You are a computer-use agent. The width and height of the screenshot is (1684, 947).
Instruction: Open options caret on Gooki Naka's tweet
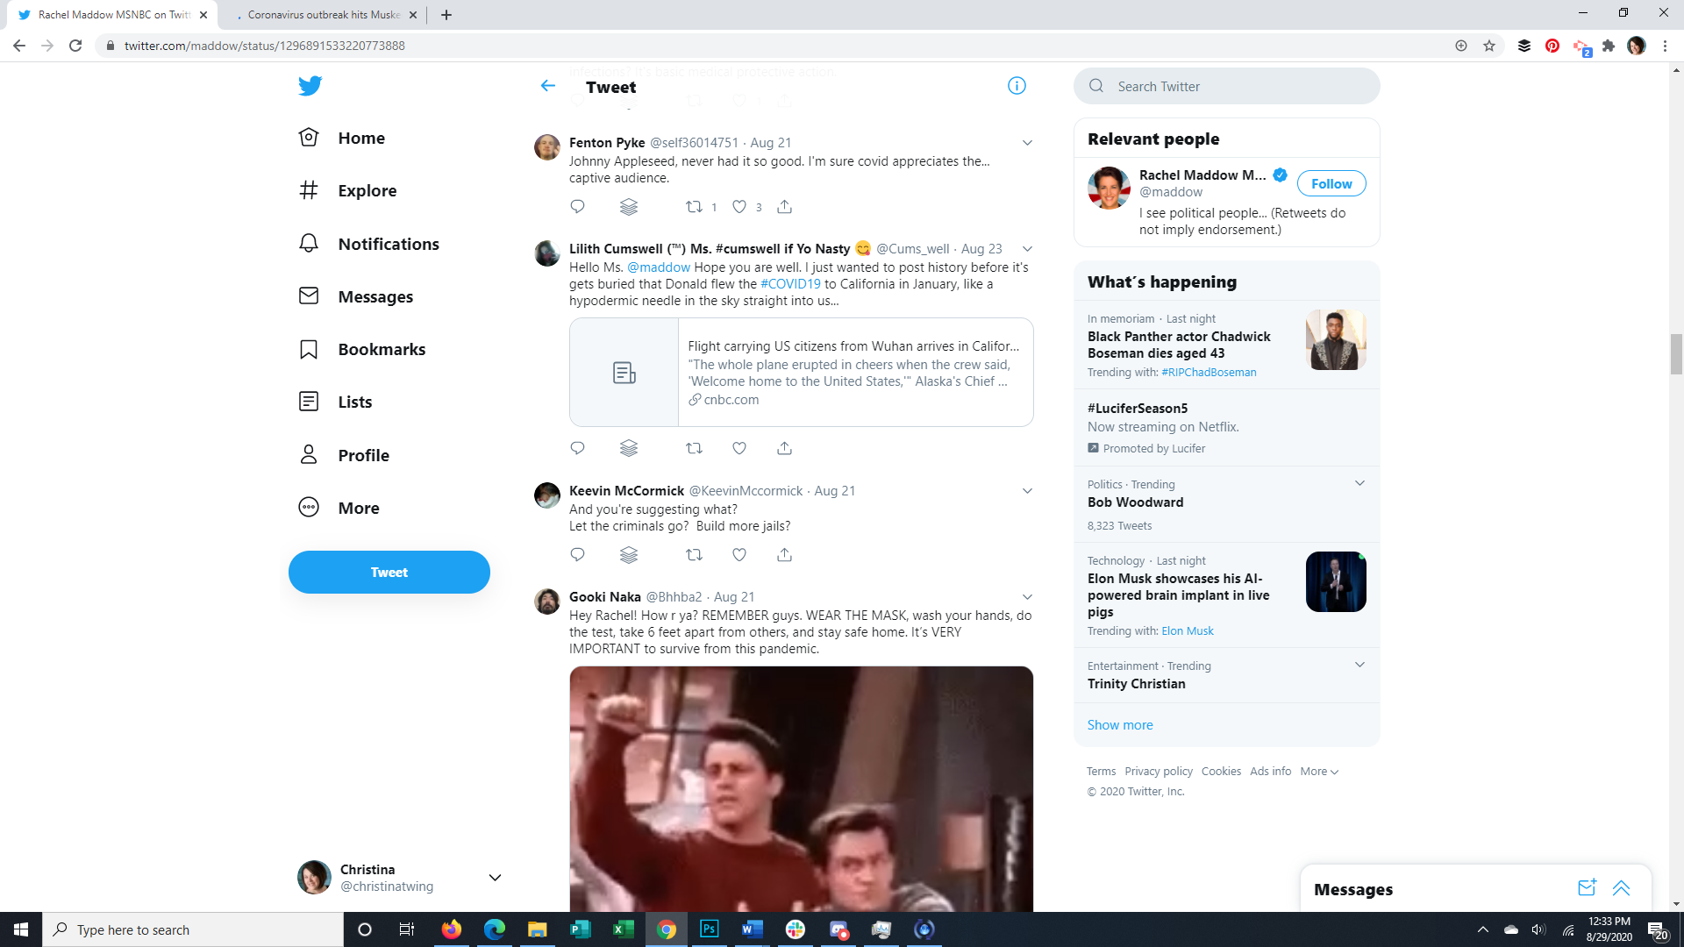(1027, 597)
